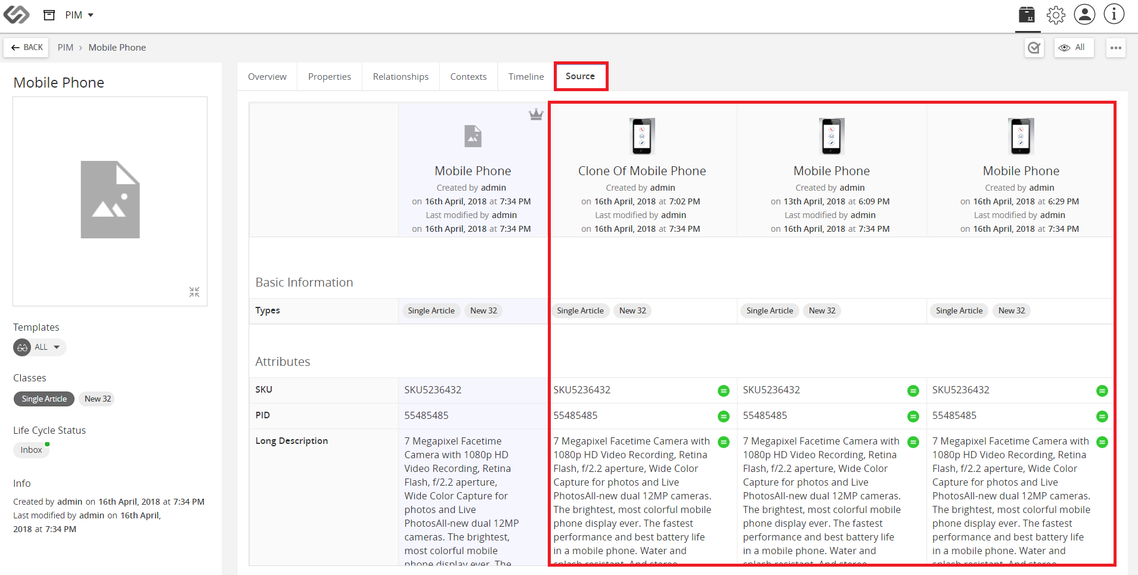
Task: Open the settings gear icon
Action: [x=1056, y=14]
